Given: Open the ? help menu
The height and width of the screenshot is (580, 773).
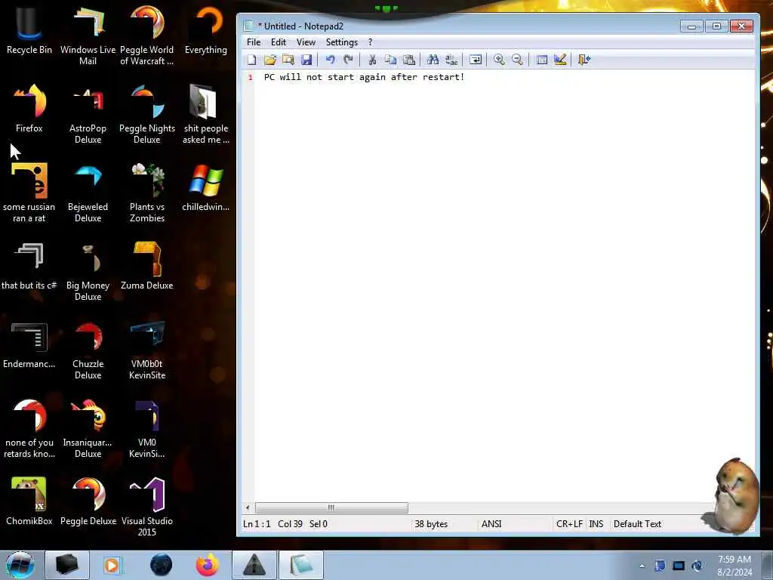Looking at the screenshot, I should pyautogui.click(x=370, y=42).
